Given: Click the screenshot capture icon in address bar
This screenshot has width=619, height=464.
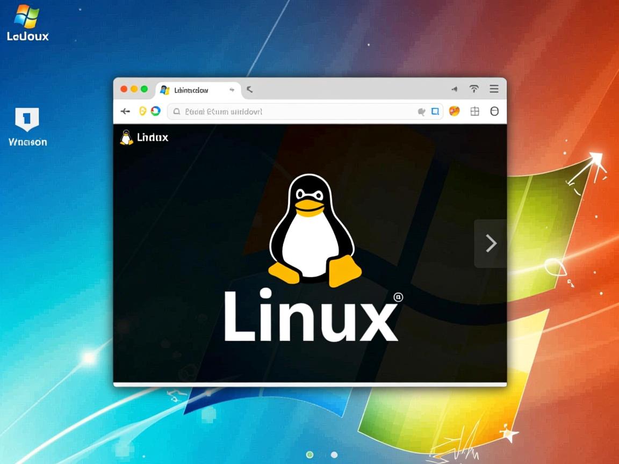Looking at the screenshot, I should (x=436, y=111).
